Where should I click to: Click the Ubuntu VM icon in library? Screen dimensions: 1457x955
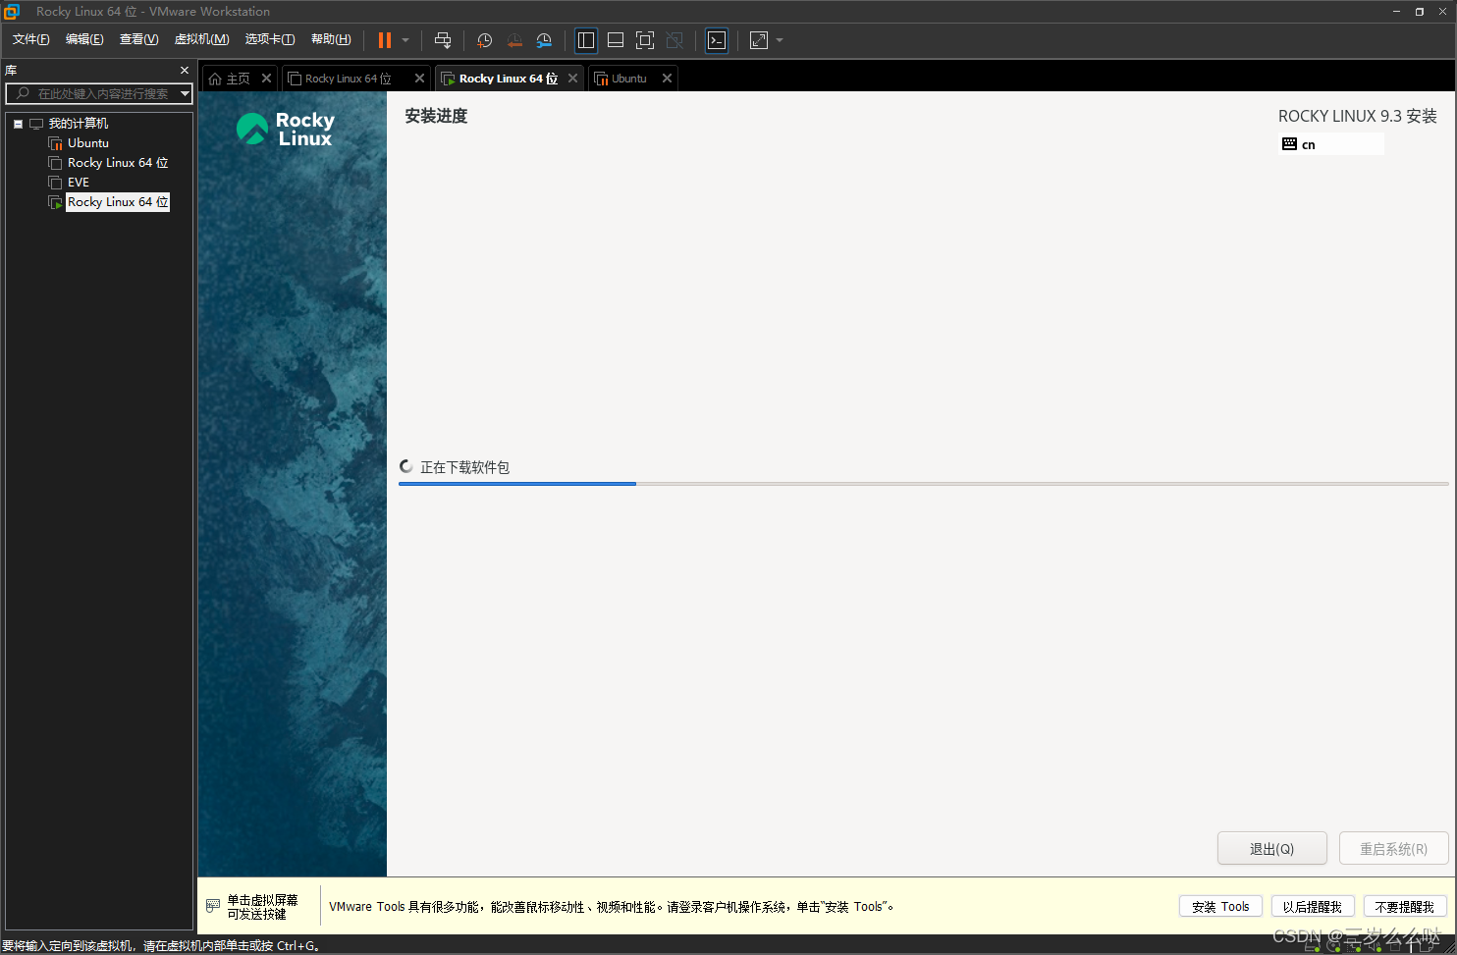56,143
